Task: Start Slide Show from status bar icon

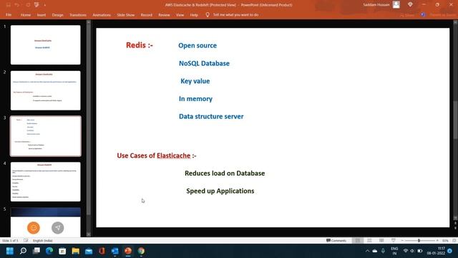Action: click(394, 241)
